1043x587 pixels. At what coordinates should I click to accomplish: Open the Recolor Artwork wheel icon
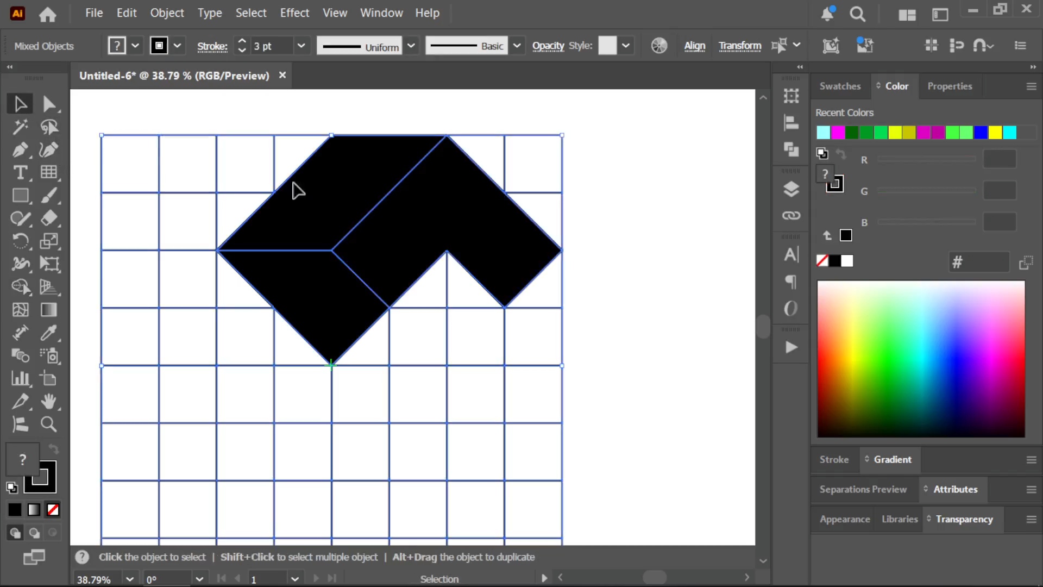click(659, 46)
